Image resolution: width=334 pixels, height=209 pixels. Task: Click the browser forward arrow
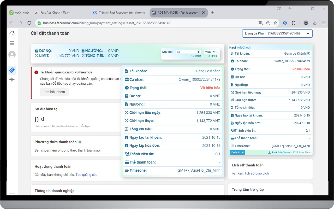pos(21,23)
